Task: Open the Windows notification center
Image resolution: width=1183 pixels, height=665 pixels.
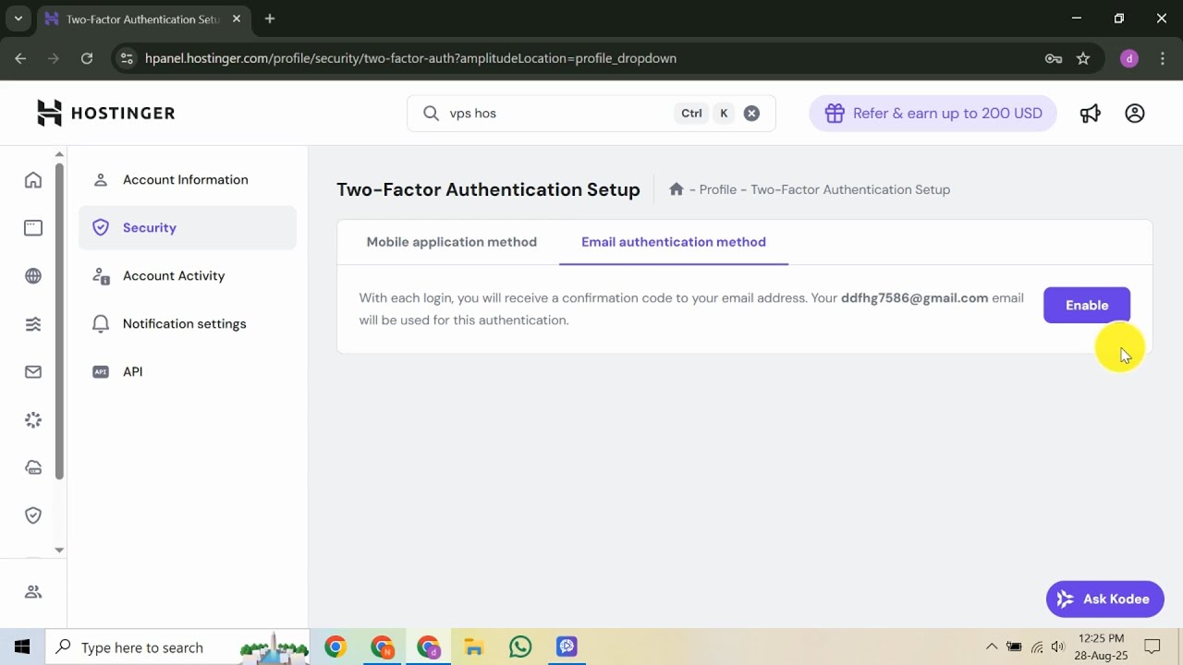Action: point(1153,647)
